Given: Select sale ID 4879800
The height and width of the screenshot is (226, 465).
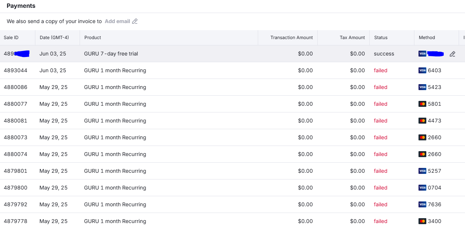Looking at the screenshot, I should pos(16,188).
